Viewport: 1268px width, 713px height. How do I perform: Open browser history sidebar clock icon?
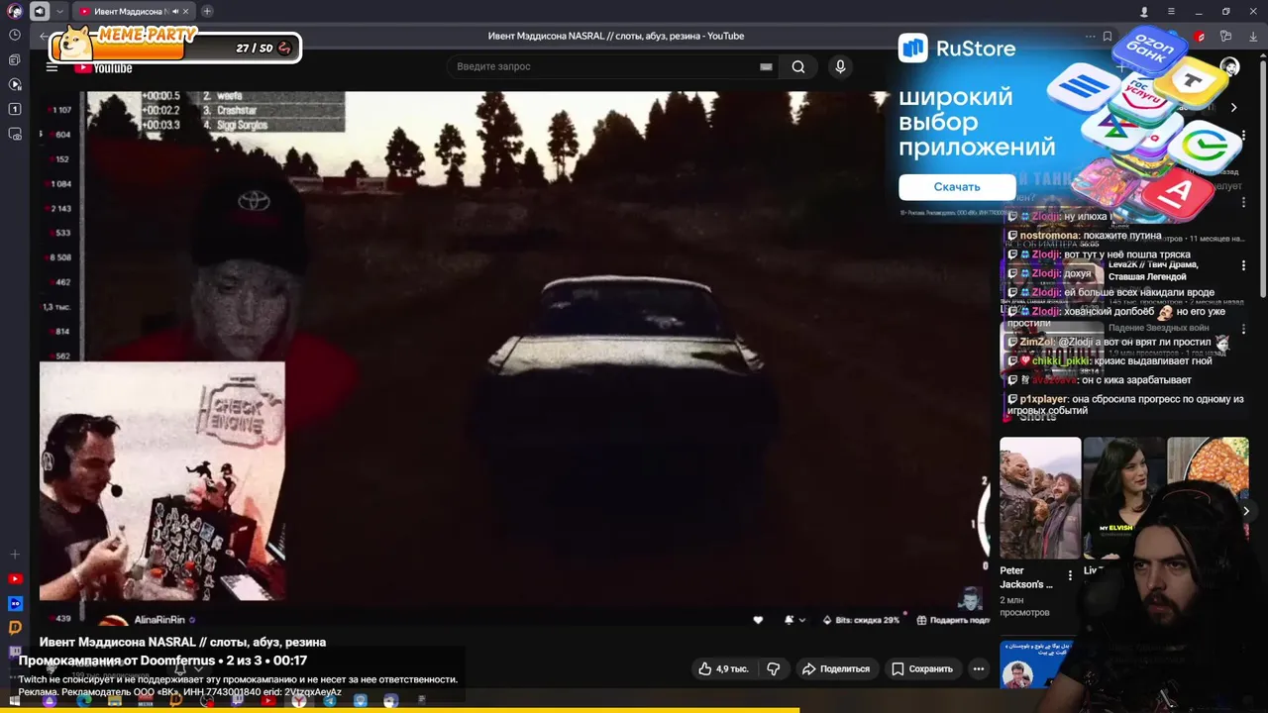(x=15, y=35)
